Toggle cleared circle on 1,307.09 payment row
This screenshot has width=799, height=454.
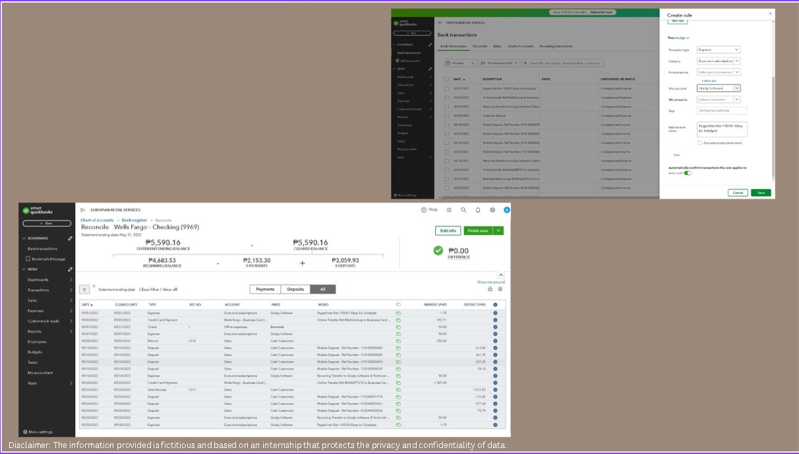pyautogui.click(x=495, y=382)
